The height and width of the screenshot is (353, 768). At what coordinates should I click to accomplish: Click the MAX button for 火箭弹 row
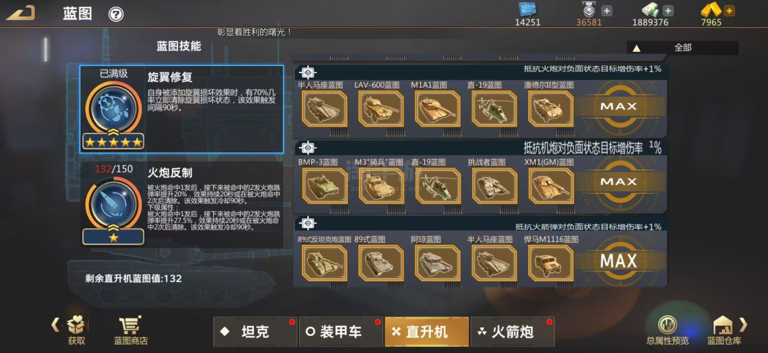619,261
